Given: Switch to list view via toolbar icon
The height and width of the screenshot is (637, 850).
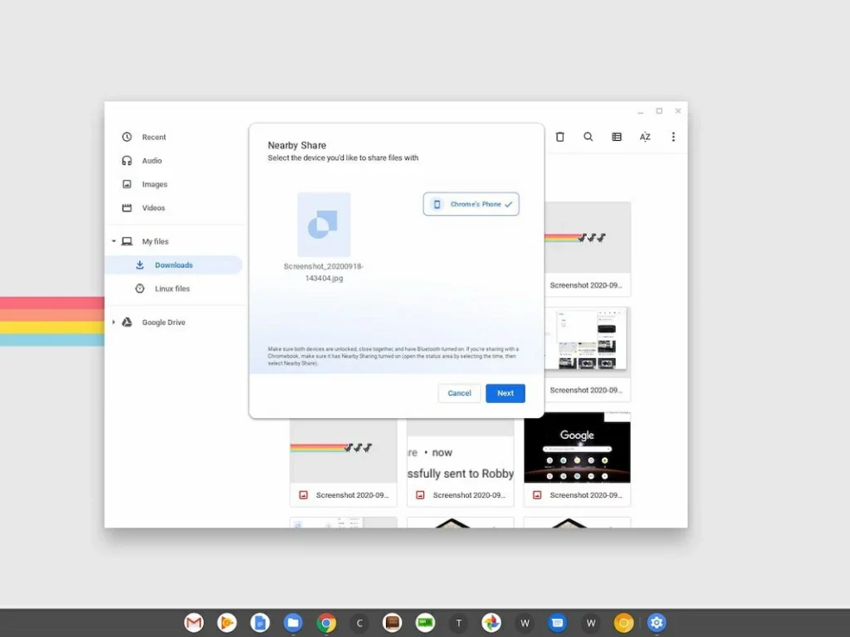Looking at the screenshot, I should (617, 137).
